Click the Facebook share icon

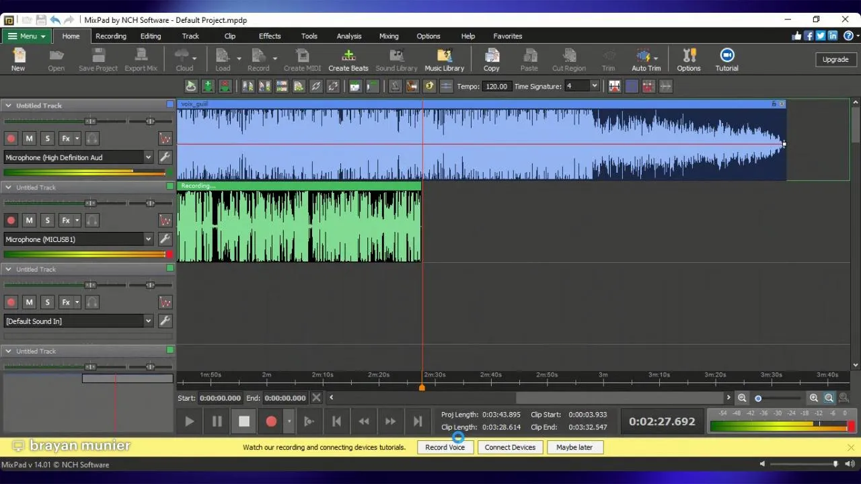[x=809, y=36]
